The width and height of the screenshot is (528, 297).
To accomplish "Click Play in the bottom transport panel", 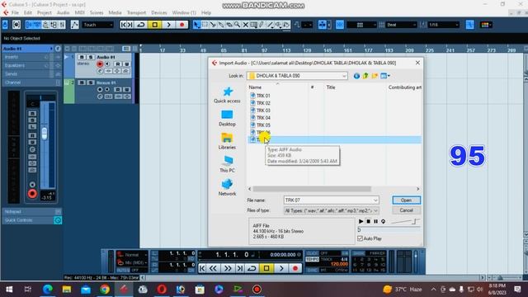I will (x=281, y=268).
